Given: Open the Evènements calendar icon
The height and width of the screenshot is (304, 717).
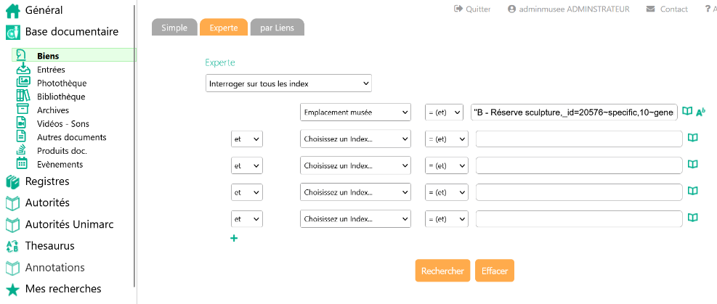Looking at the screenshot, I should 22,164.
